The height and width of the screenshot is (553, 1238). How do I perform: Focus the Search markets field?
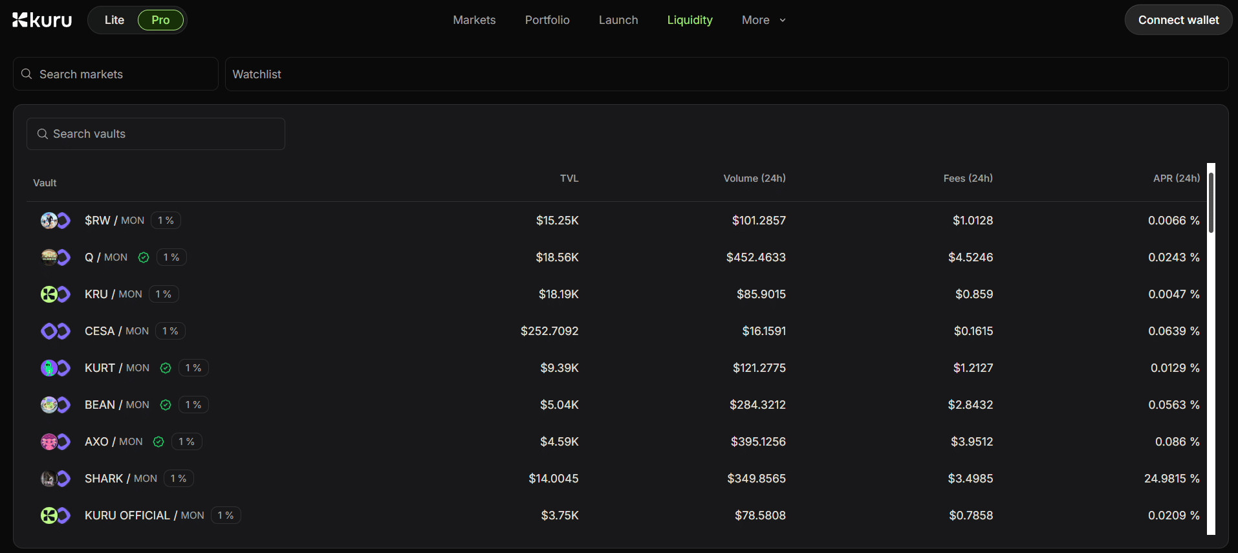116,74
